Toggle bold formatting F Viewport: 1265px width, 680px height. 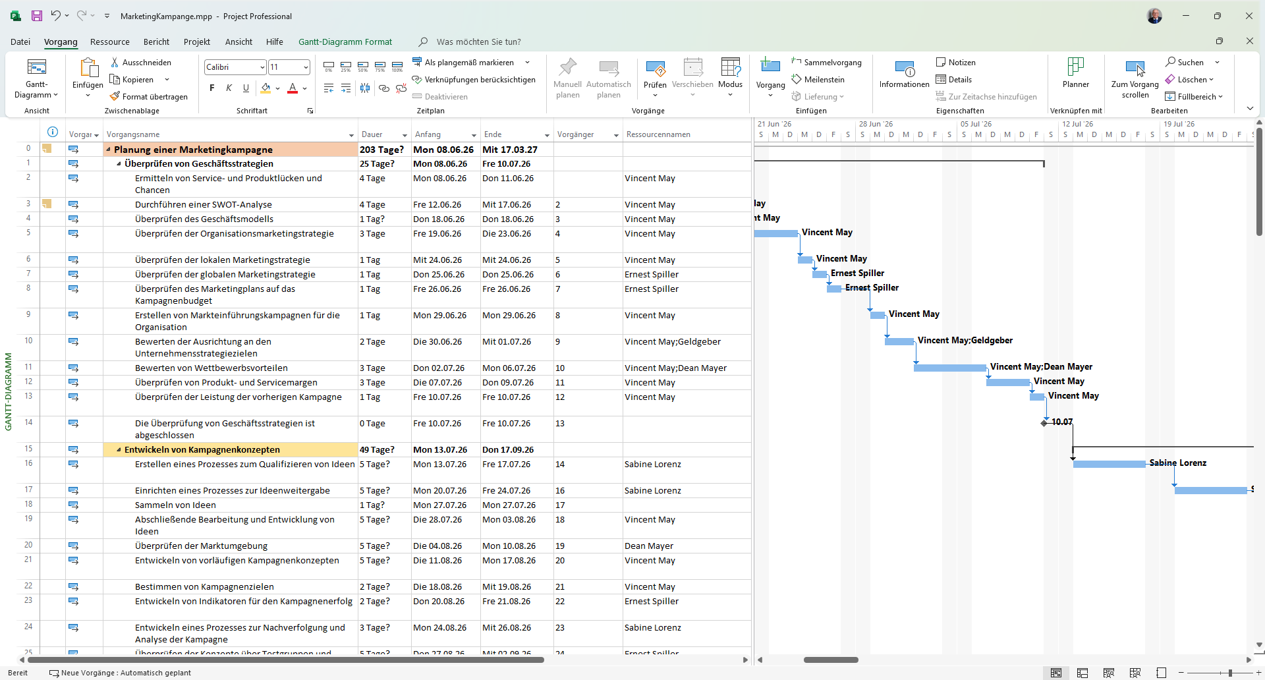click(x=211, y=88)
